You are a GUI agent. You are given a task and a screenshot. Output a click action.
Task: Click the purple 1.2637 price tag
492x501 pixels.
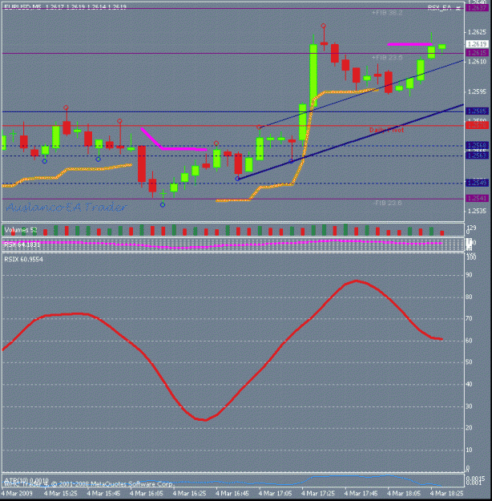point(478,8)
